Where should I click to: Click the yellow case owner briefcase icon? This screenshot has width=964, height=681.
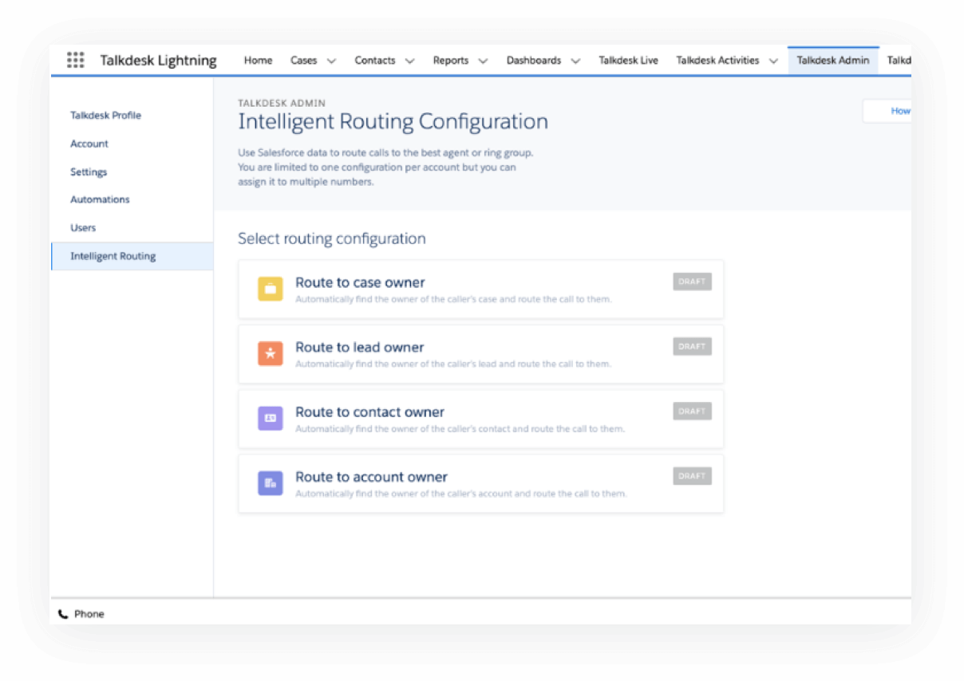pyautogui.click(x=271, y=289)
